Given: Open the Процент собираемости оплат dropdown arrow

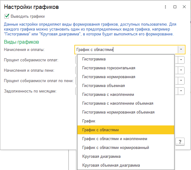Looking at the screenshot, I should 181,60.
